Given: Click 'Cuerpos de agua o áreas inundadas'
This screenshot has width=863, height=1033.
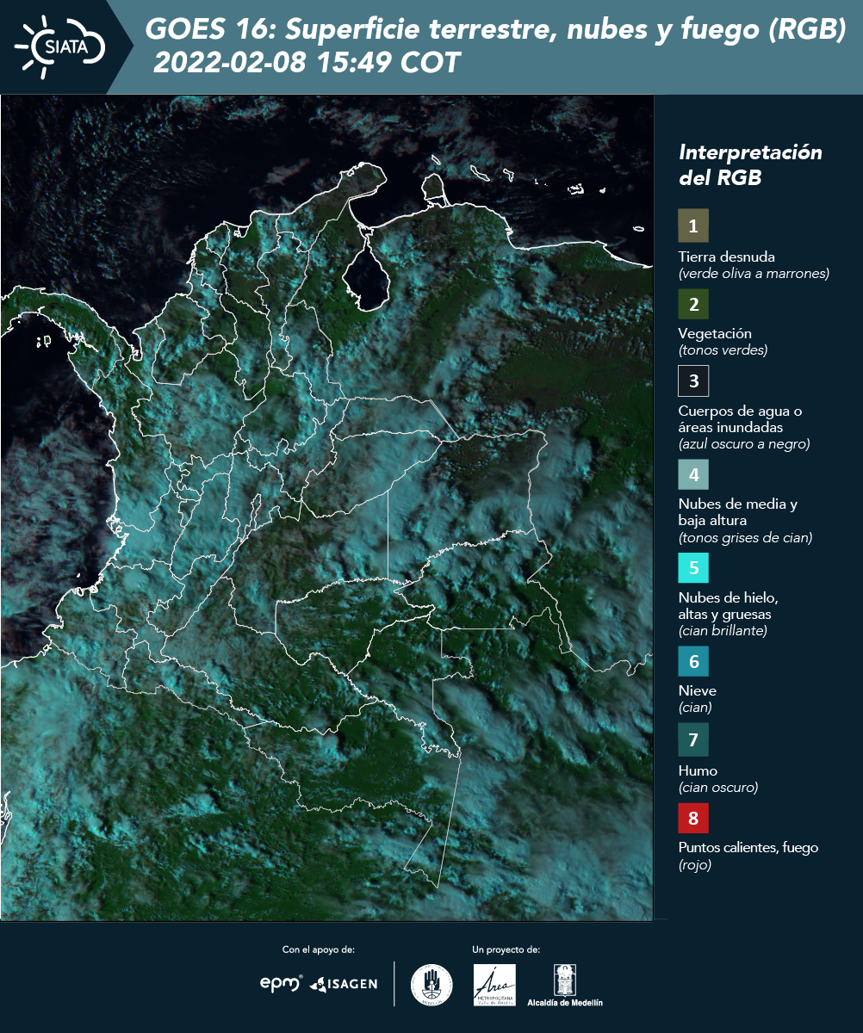Looking at the screenshot, I should tap(741, 419).
